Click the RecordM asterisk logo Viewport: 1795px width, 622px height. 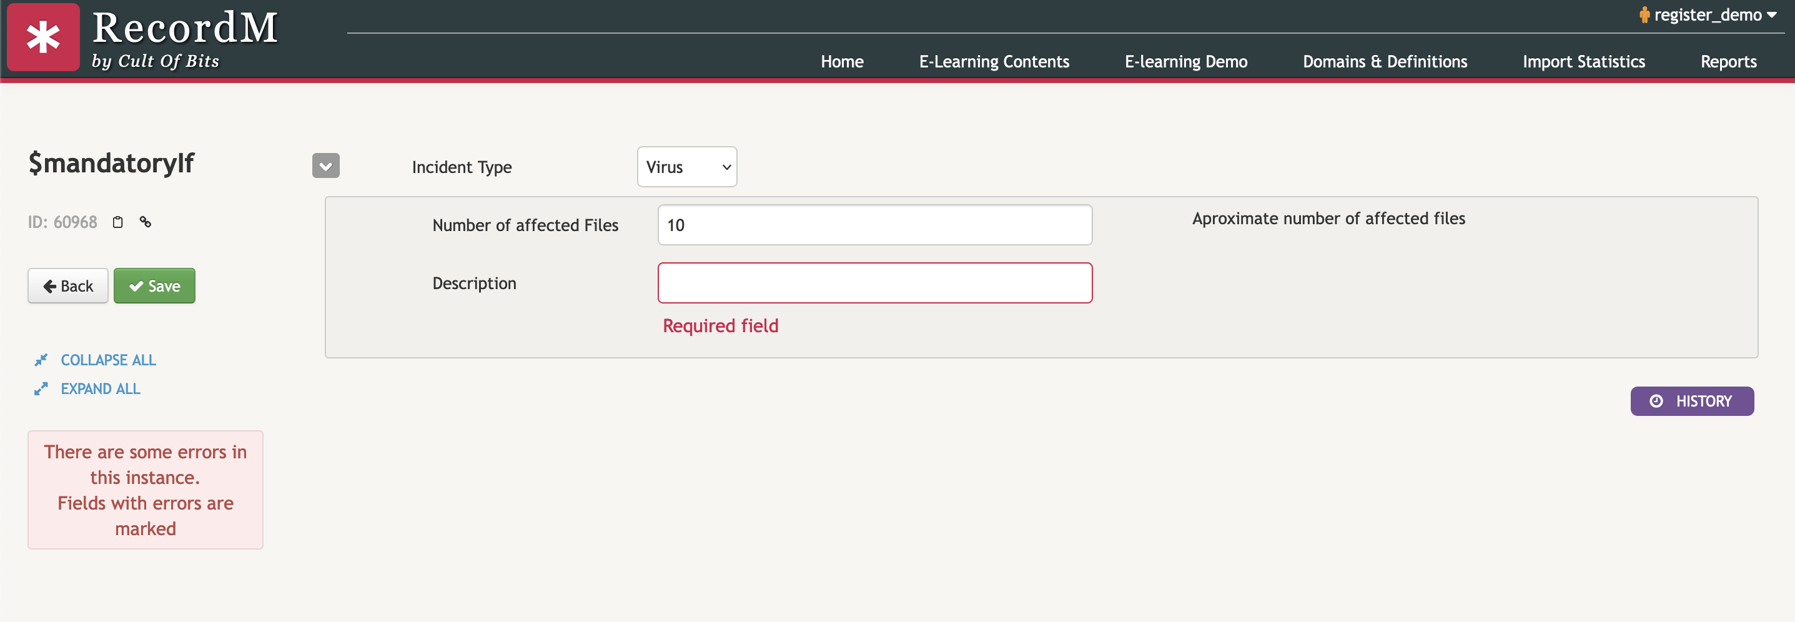[43, 37]
